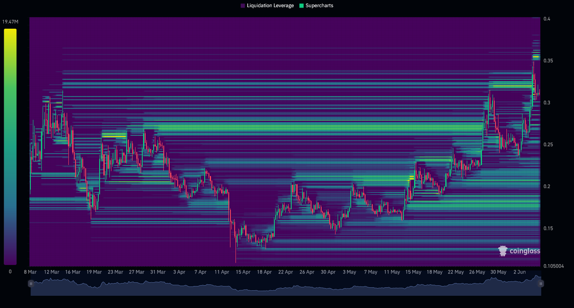The height and width of the screenshot is (308, 574).
Task: Click the 0.15 price axis label
Action: click(548, 228)
